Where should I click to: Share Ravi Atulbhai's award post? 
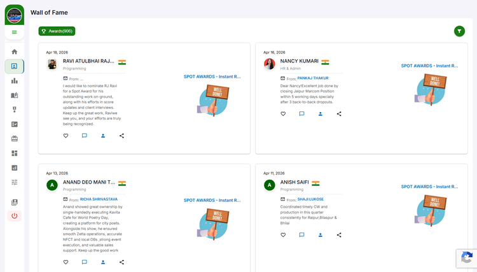tap(121, 136)
